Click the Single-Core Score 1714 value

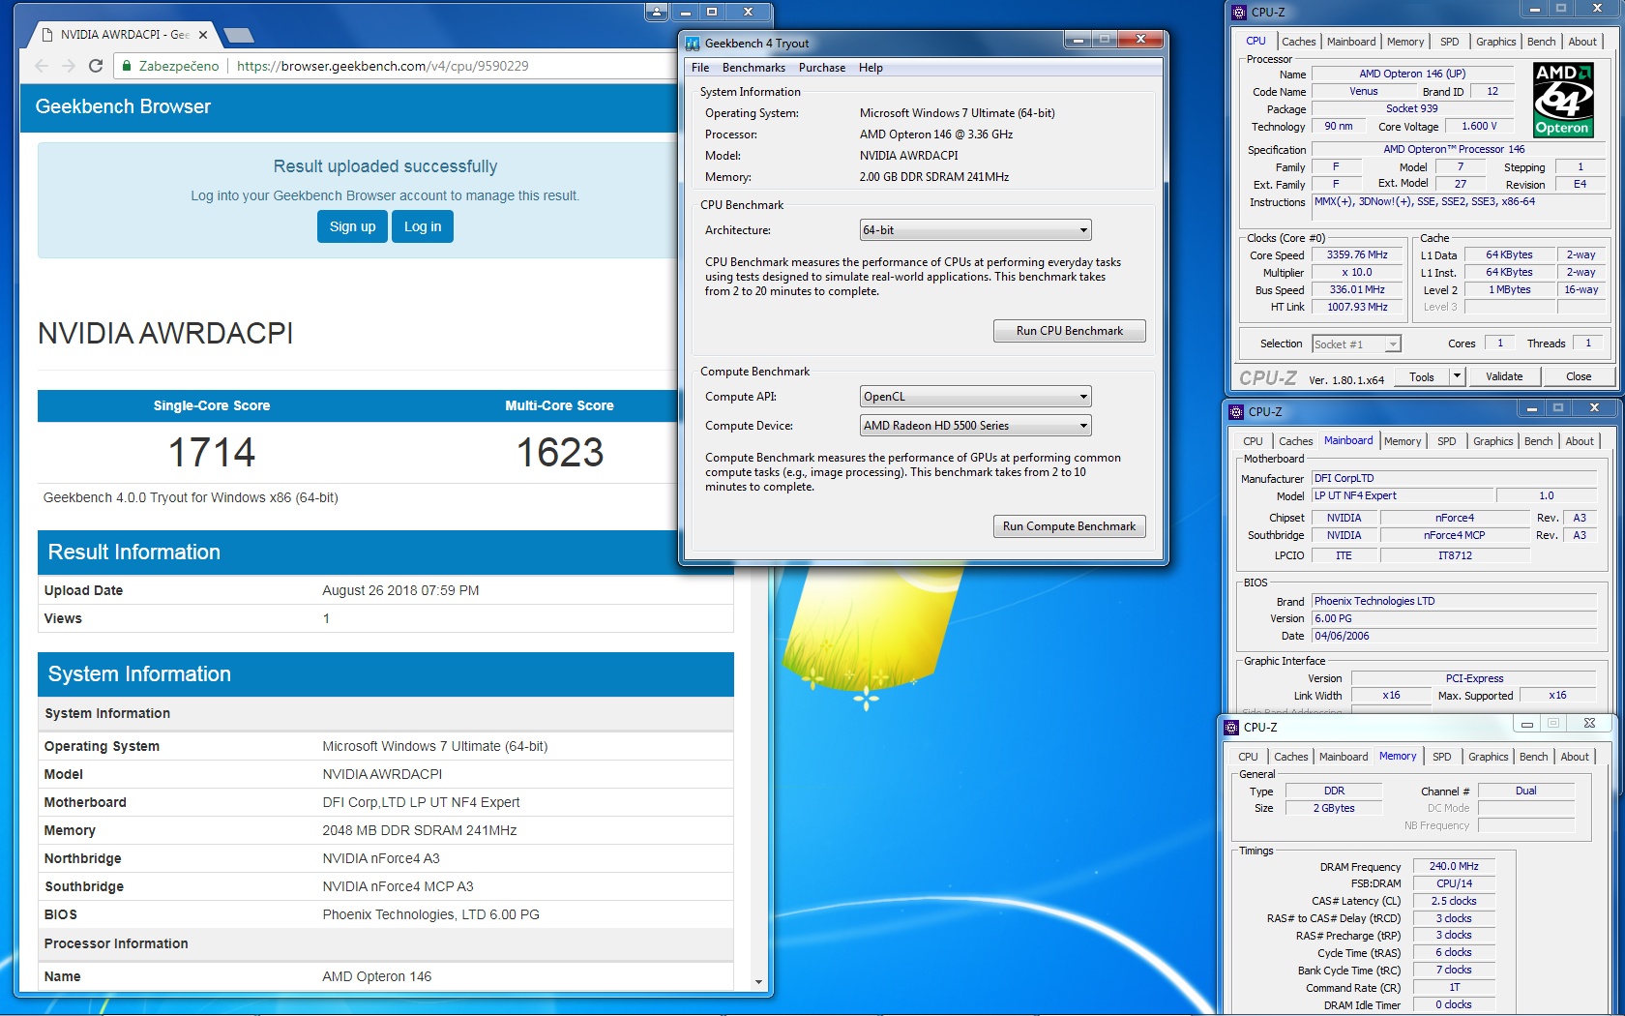coord(212,452)
